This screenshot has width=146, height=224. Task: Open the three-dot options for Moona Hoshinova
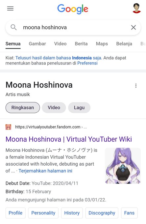click(x=136, y=86)
